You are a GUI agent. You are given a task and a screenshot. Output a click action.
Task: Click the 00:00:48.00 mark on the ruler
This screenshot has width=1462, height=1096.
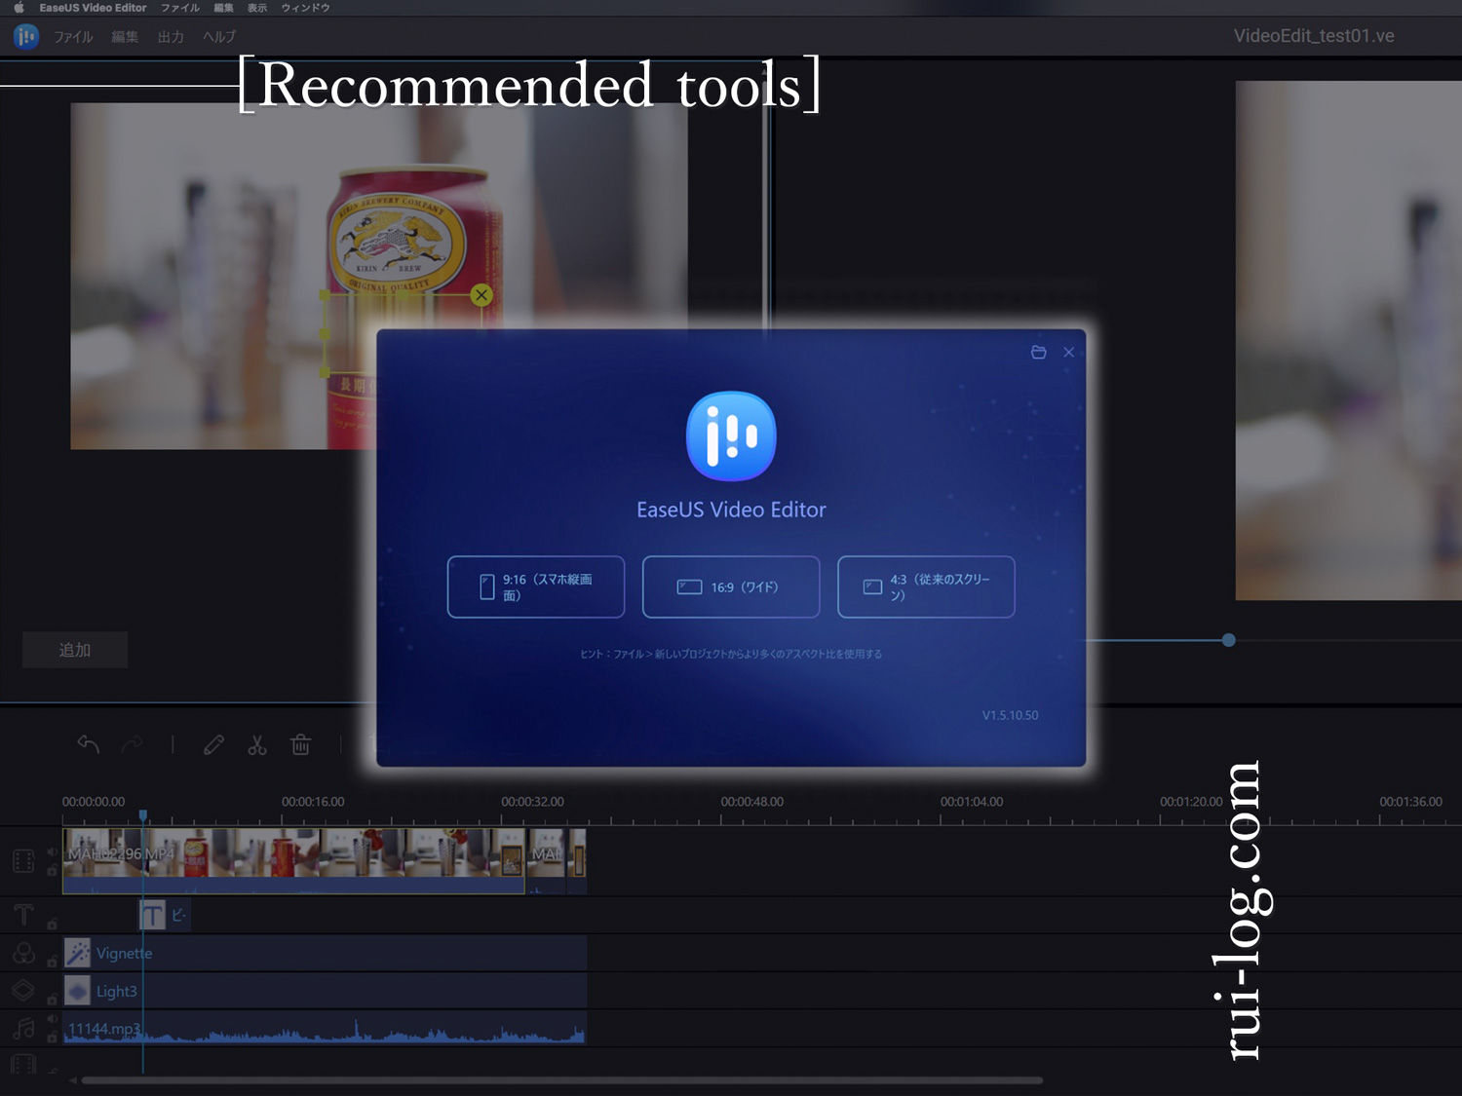[751, 802]
